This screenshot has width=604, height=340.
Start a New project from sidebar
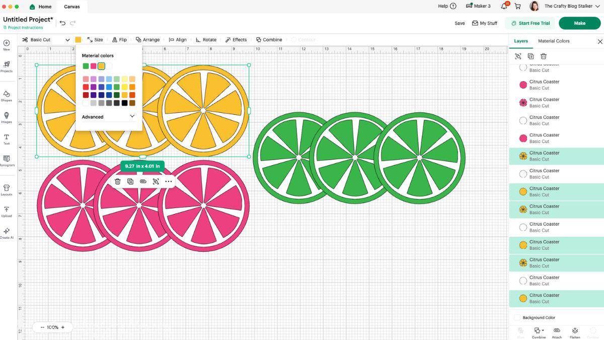(7, 45)
